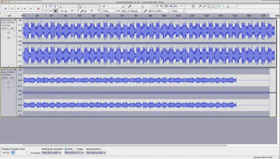Click the Pause button in transport toolbar
Image resolution: width=280 pixels, height=159 pixels.
5,8
